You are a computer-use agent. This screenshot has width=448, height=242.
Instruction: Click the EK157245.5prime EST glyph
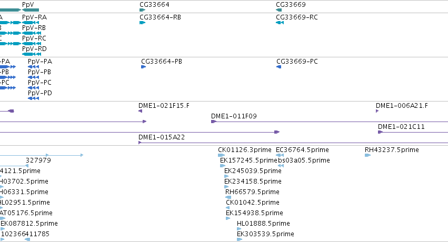tap(223, 166)
